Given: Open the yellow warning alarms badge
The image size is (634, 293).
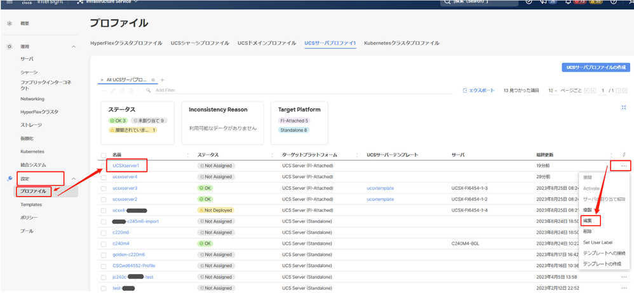Looking at the screenshot, I should click(595, 2).
